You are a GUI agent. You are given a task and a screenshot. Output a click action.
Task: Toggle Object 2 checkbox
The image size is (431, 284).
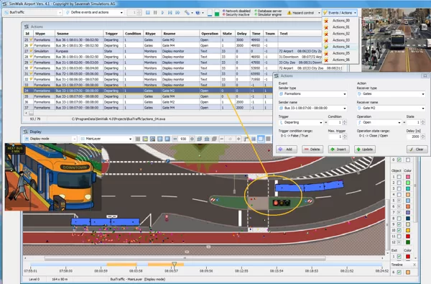click(x=399, y=183)
